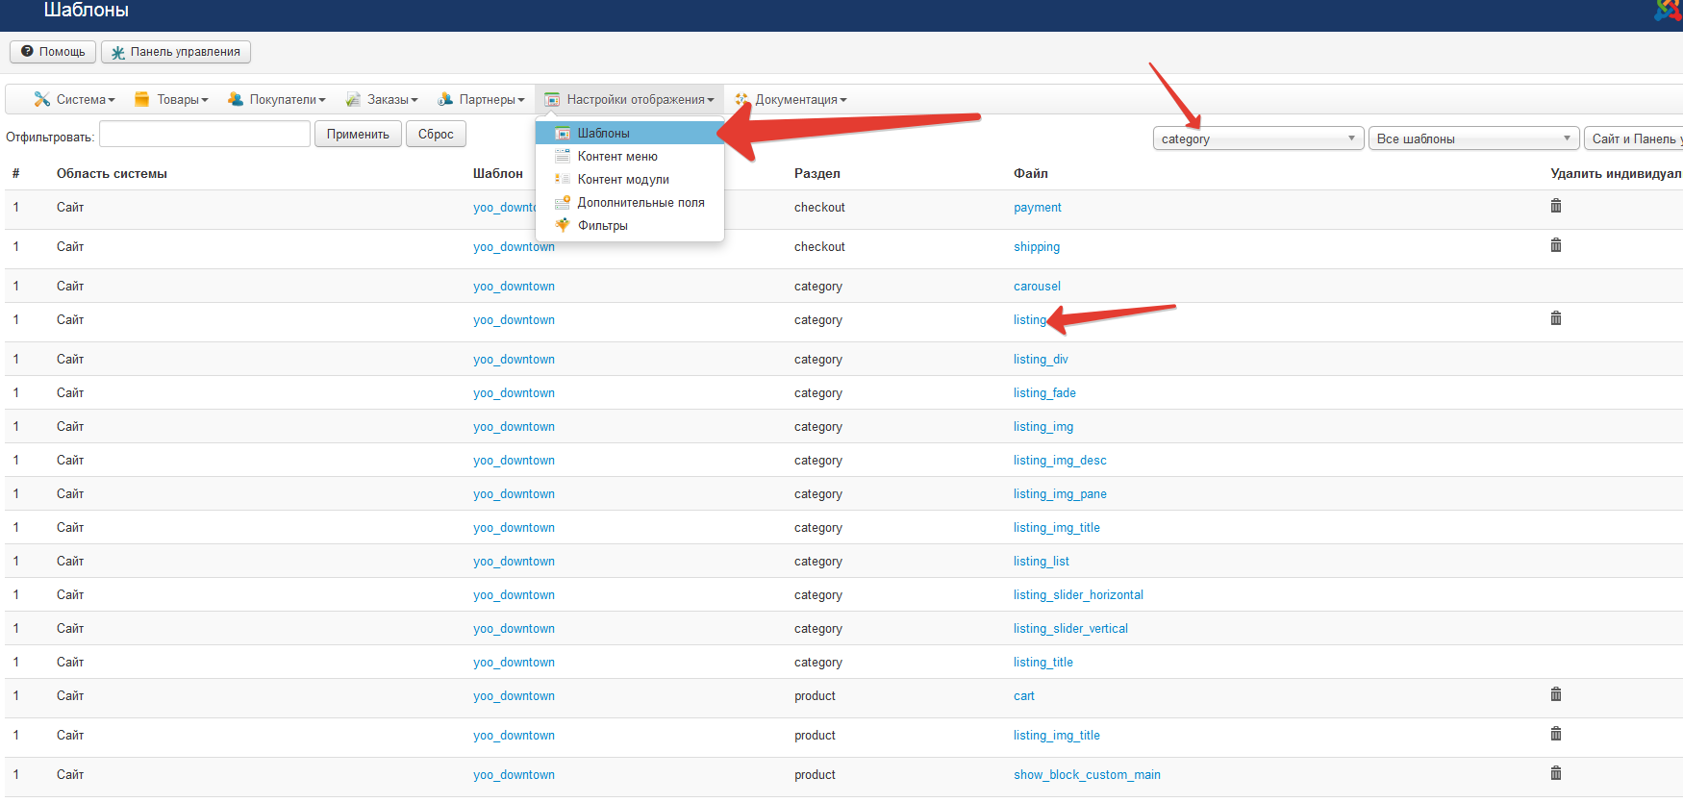
Task: Click yoo_downtown in the shipping row
Action: click(x=514, y=247)
